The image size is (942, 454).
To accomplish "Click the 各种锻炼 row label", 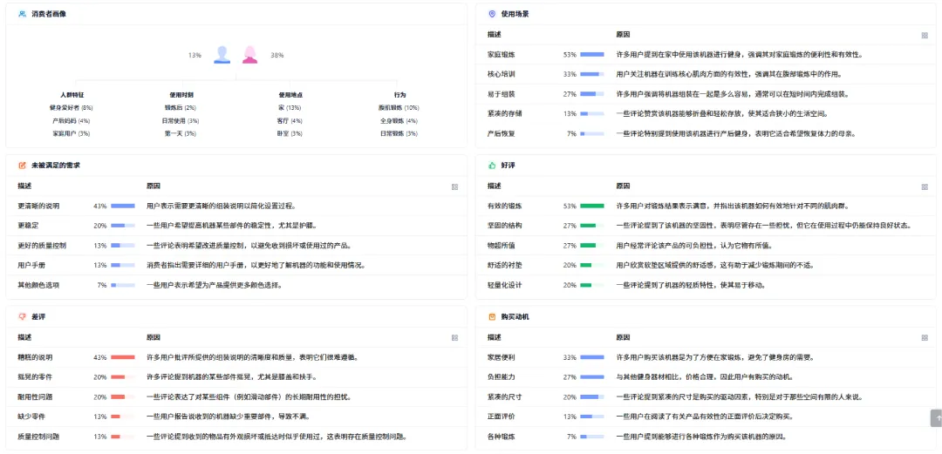I will 501,437.
